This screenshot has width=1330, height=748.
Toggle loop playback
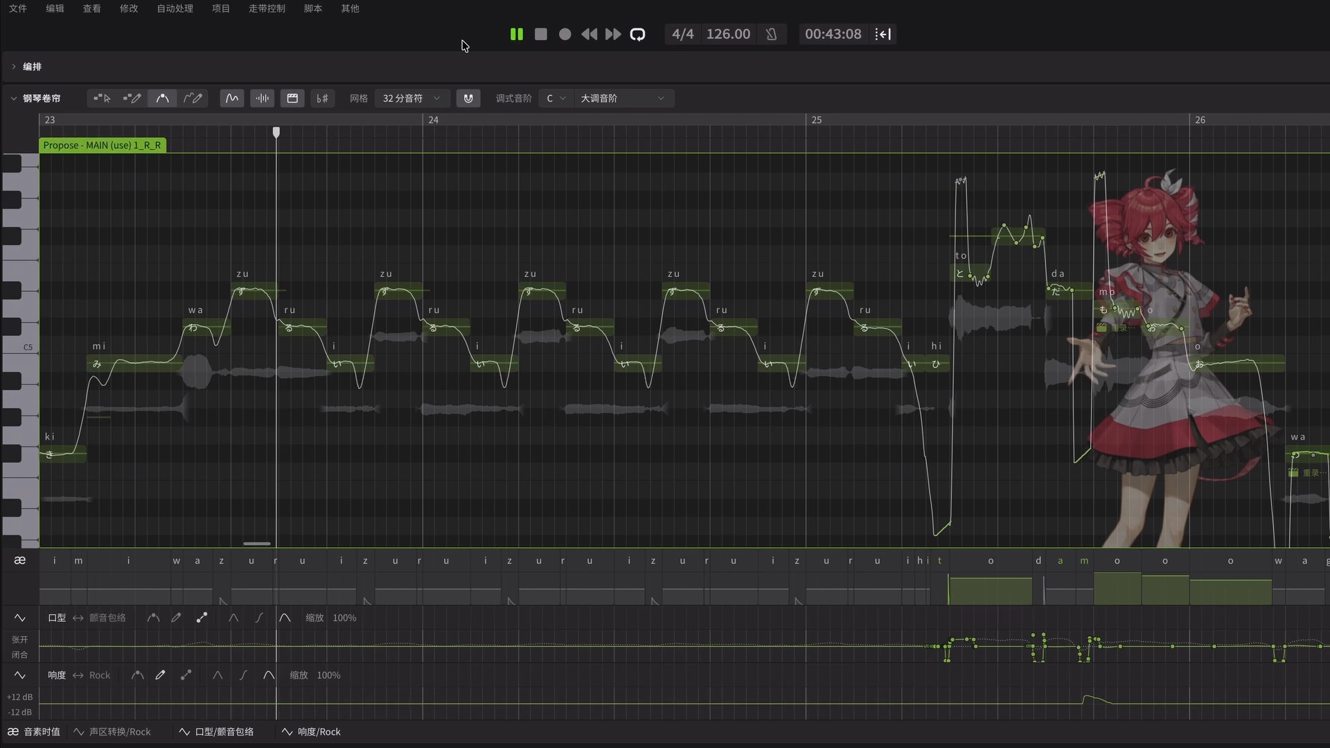[637, 34]
